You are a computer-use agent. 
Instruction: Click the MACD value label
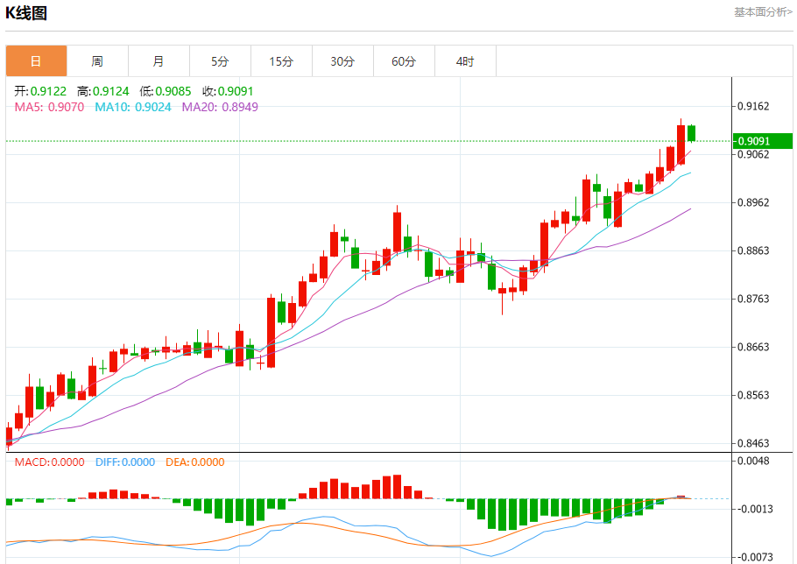click(49, 462)
